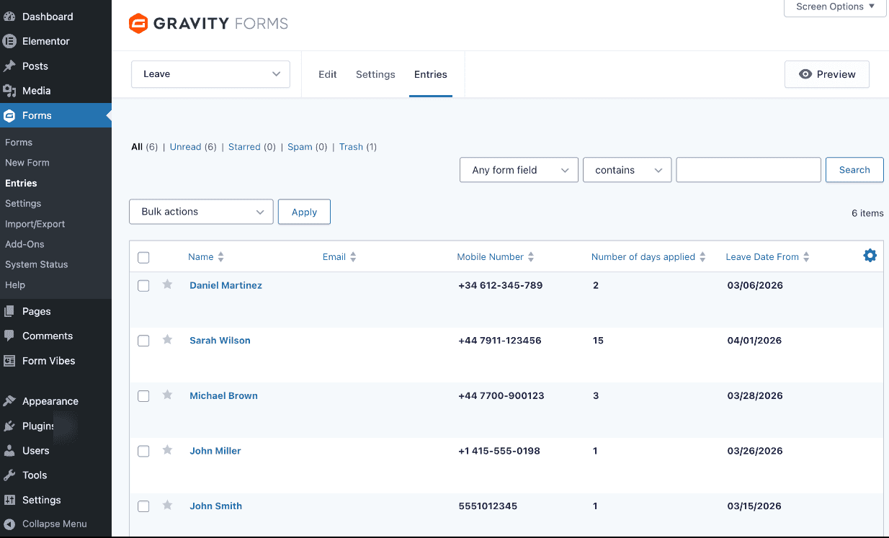Filter by Starred (0) entries

(x=252, y=147)
